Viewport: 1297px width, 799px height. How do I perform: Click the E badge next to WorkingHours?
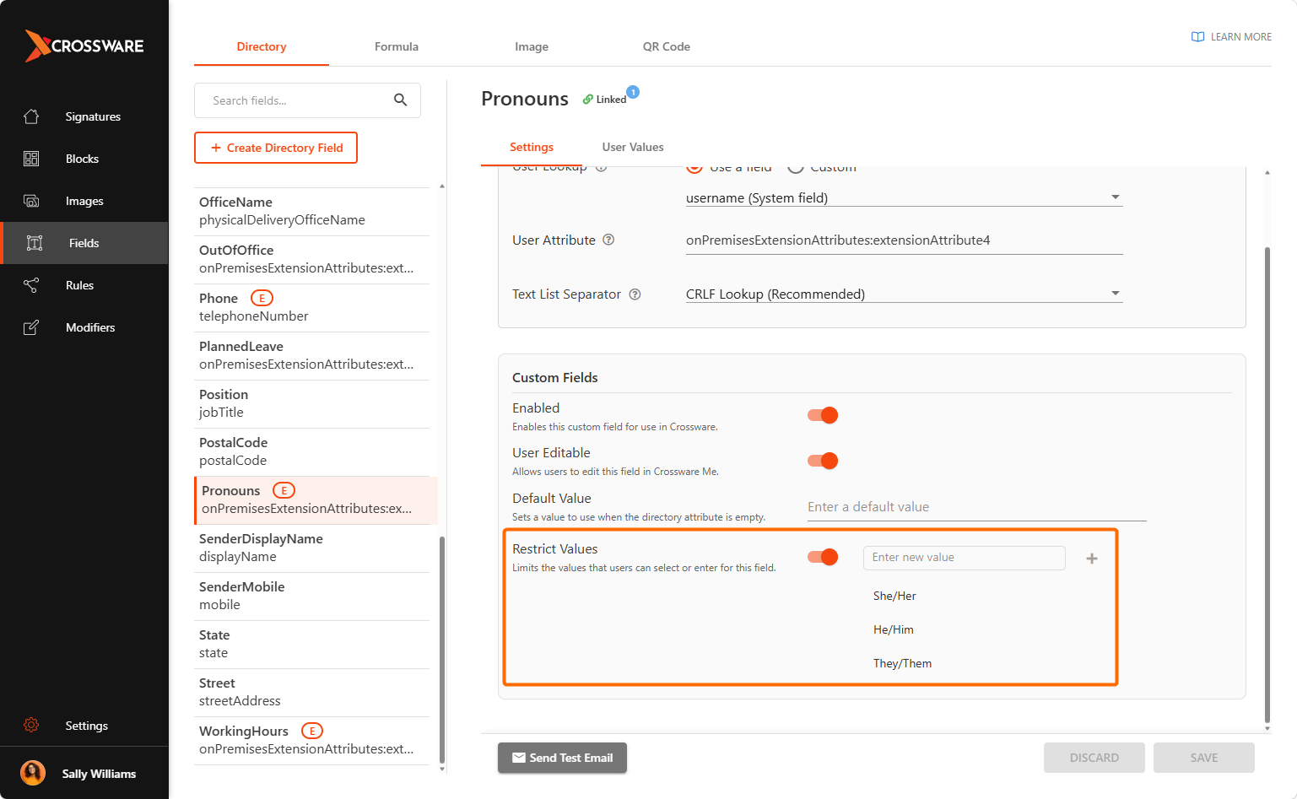(312, 731)
